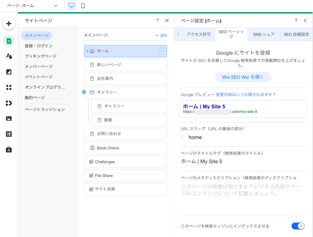
Task: Select the 新しいページ page
Action: (x=125, y=65)
